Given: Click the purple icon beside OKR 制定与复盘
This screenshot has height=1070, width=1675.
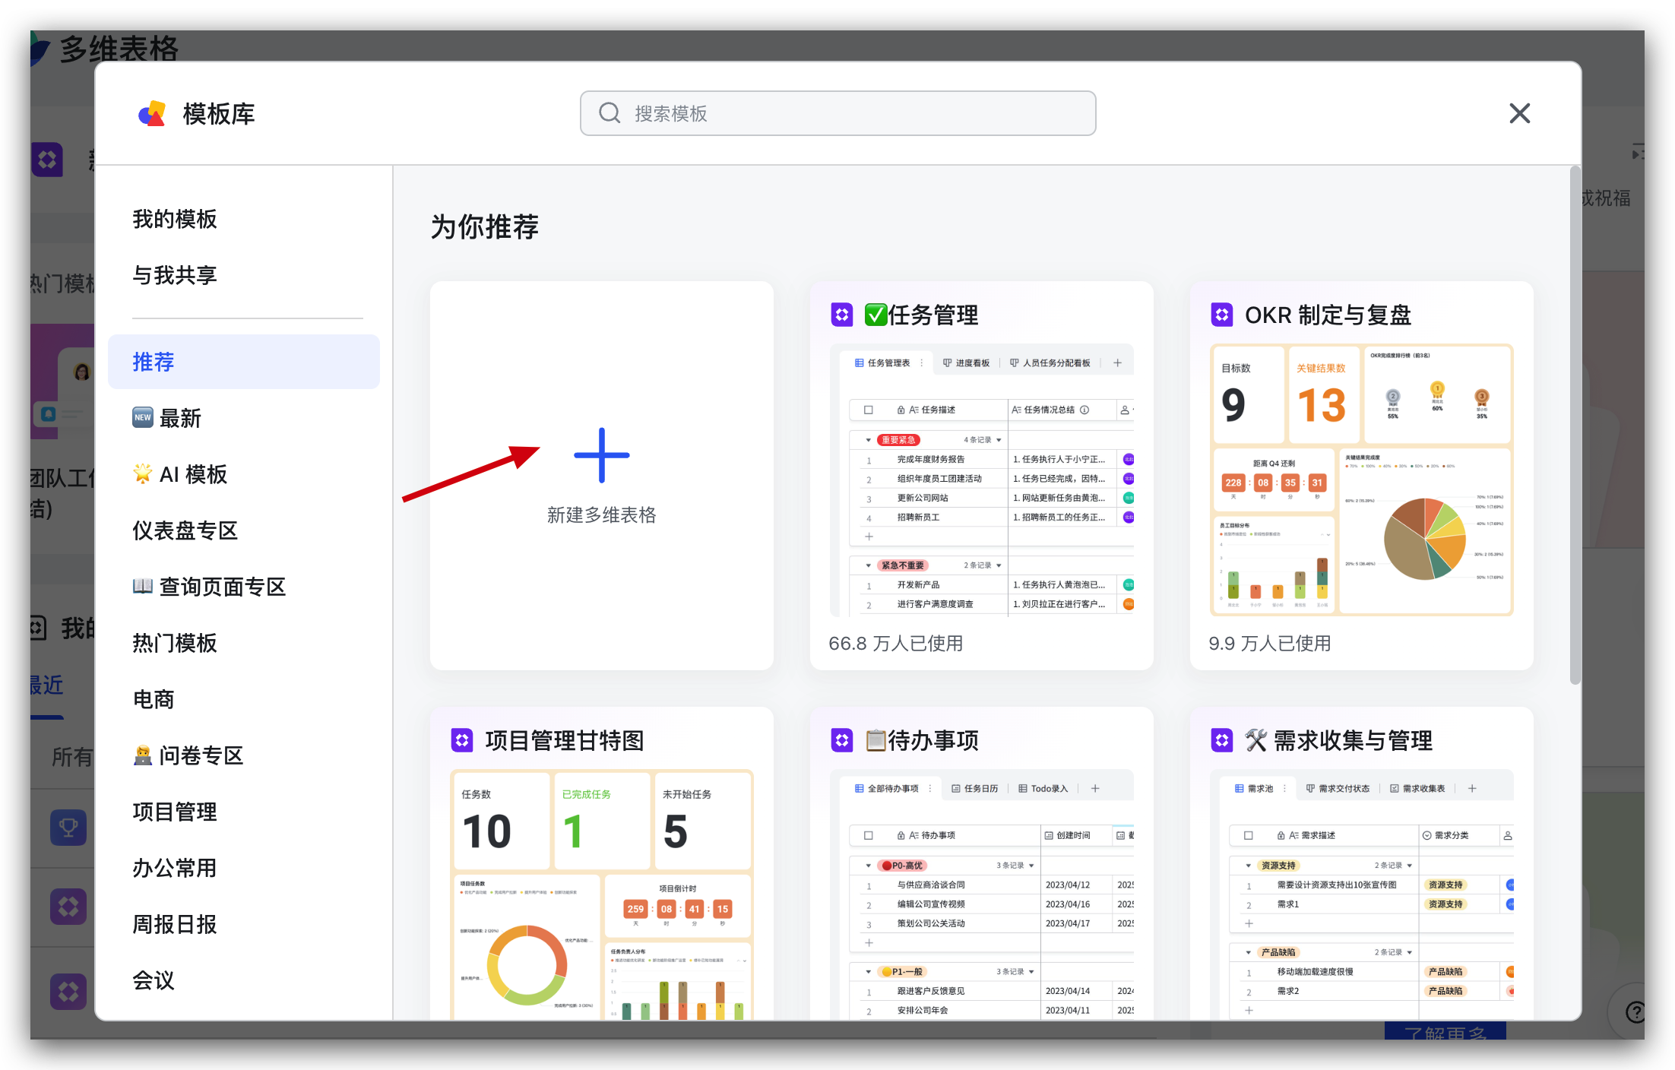Looking at the screenshot, I should [1221, 315].
